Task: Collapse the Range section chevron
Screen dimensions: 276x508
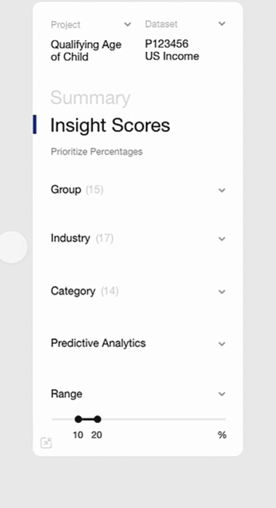Action: 222,394
